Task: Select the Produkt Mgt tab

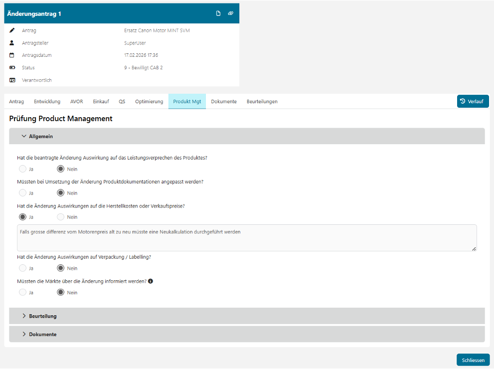Action: (187, 101)
